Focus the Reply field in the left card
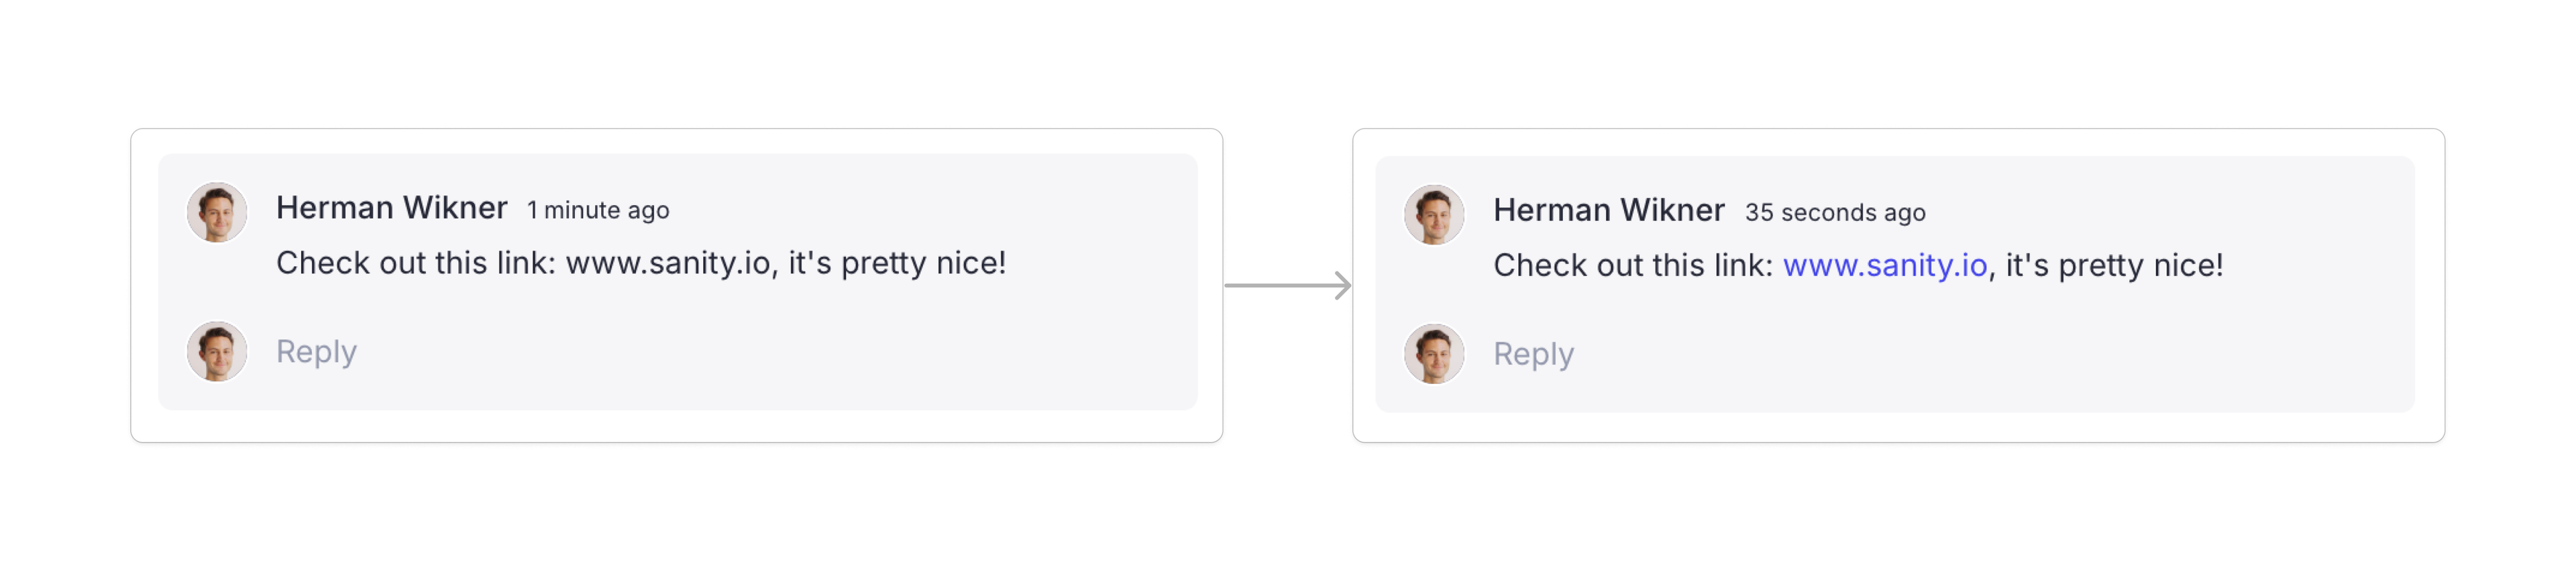 click(316, 351)
